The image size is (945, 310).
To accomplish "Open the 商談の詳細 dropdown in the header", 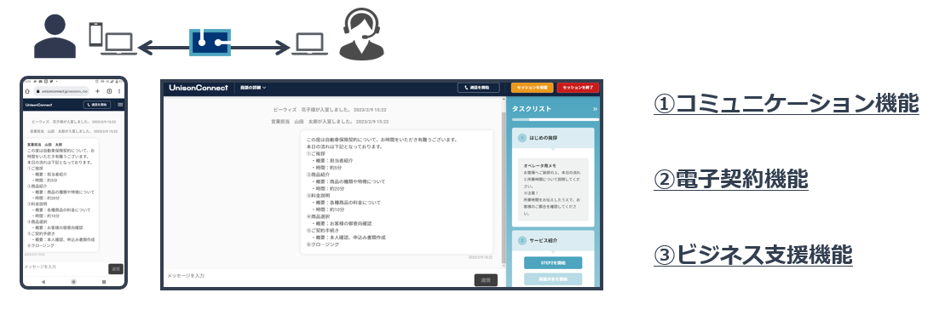I will click(x=252, y=88).
